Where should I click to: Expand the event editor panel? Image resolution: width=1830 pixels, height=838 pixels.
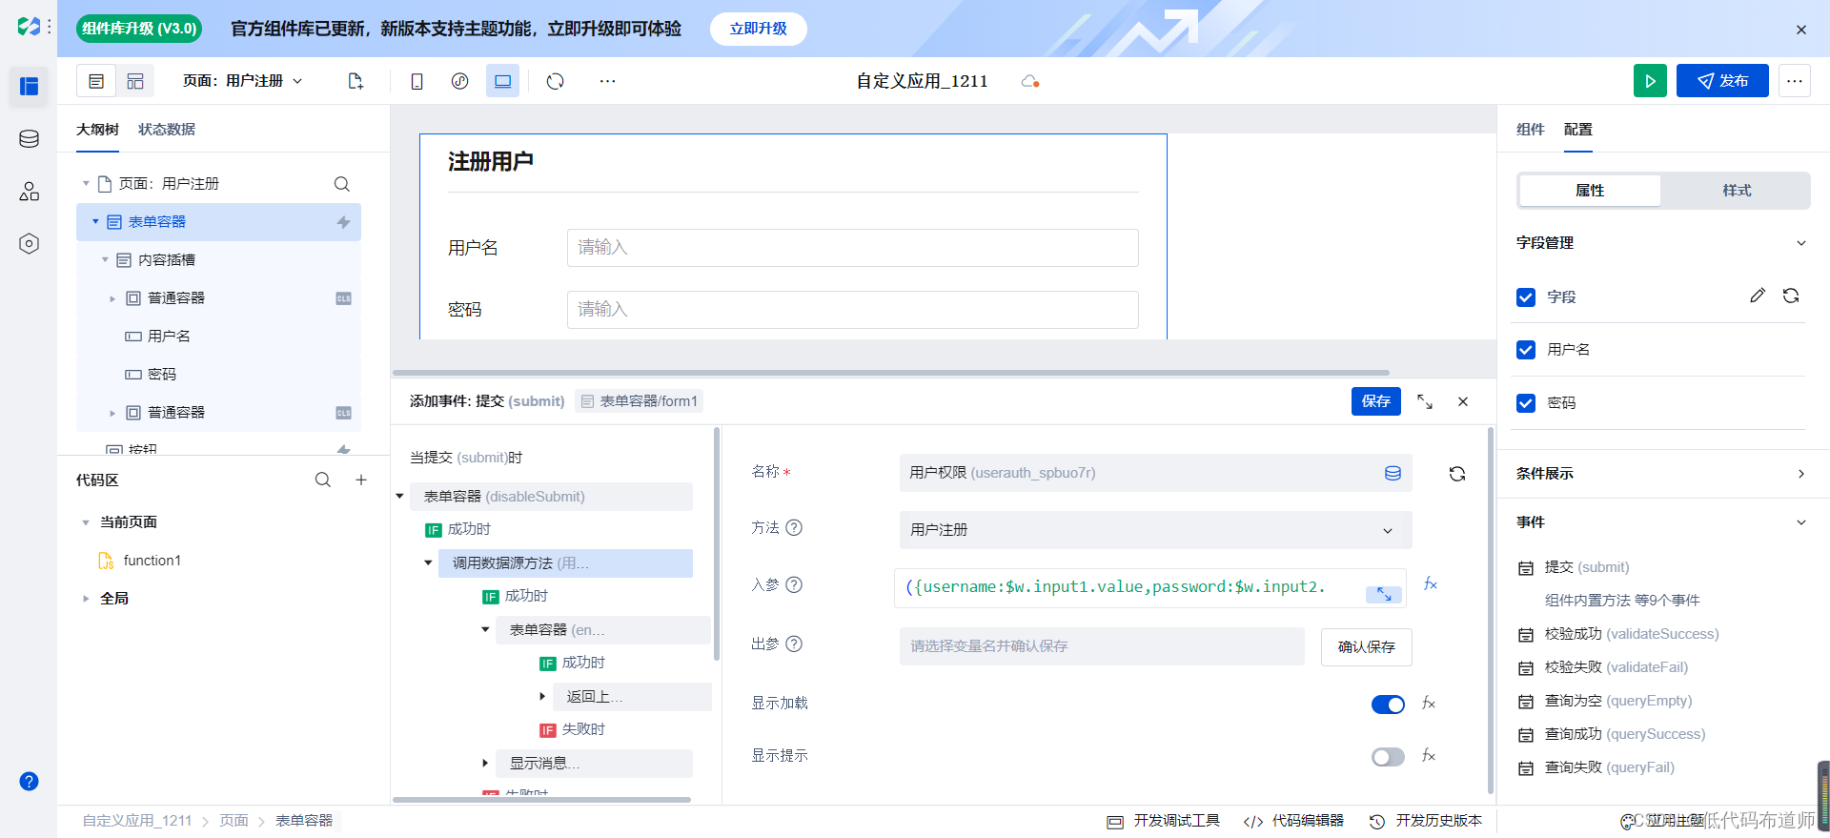(1424, 401)
